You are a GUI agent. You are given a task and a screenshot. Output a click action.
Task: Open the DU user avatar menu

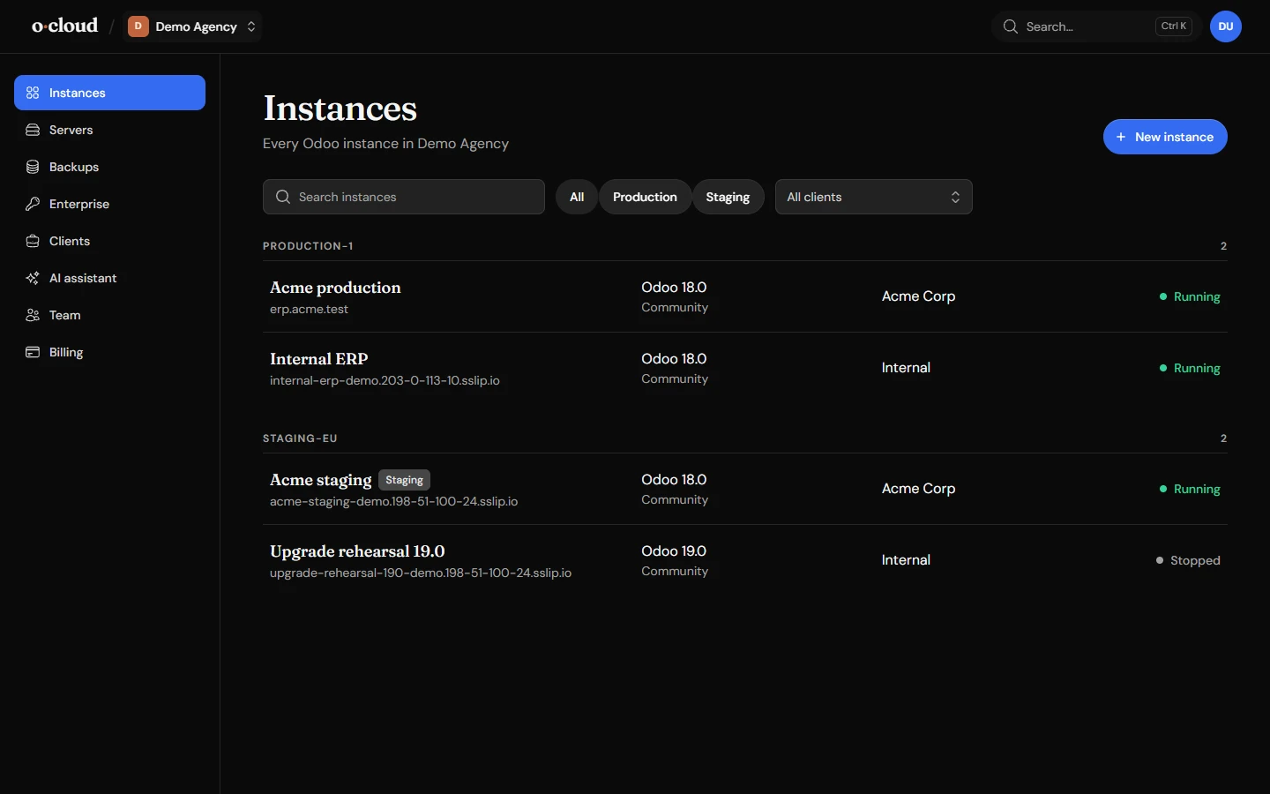tap(1226, 26)
